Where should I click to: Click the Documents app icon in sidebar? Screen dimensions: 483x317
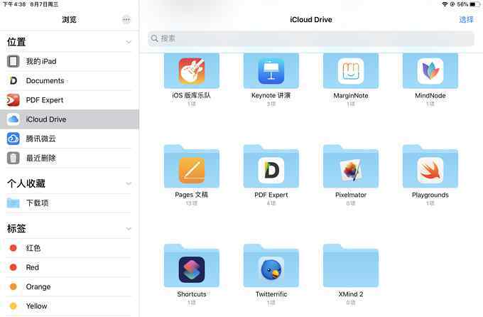coord(13,81)
